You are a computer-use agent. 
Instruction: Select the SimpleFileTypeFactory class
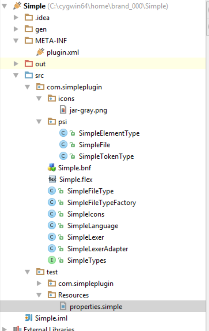[x=102, y=203]
